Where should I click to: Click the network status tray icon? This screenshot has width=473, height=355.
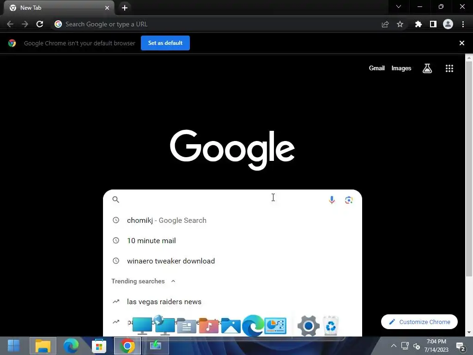[x=405, y=346]
